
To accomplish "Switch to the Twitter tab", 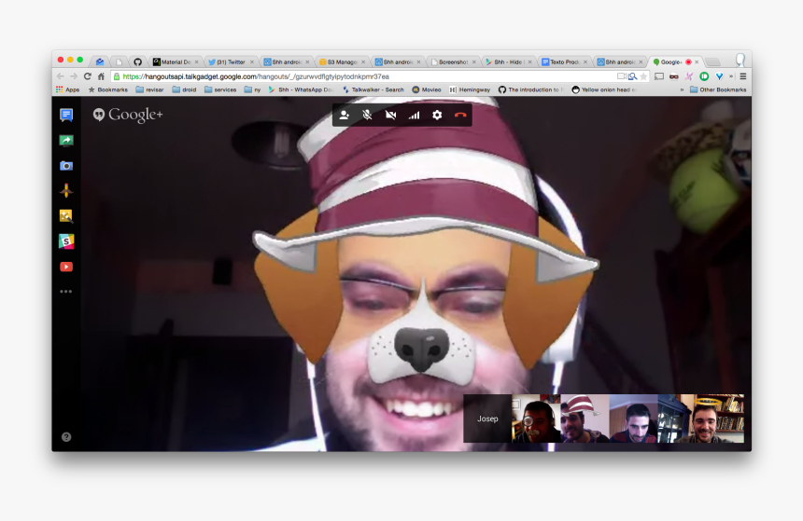I will pos(228,62).
